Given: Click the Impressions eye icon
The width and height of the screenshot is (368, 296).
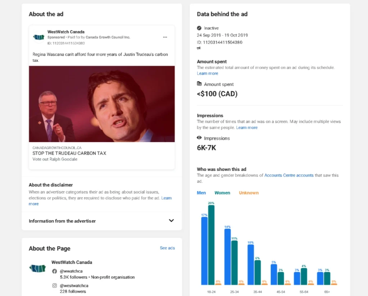Looking at the screenshot, I should pos(199,138).
